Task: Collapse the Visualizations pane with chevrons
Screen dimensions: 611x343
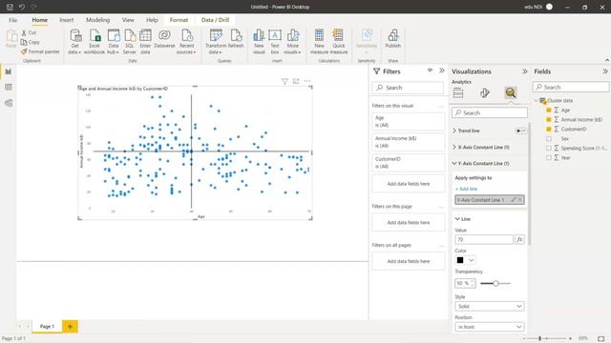Action: tap(524, 71)
